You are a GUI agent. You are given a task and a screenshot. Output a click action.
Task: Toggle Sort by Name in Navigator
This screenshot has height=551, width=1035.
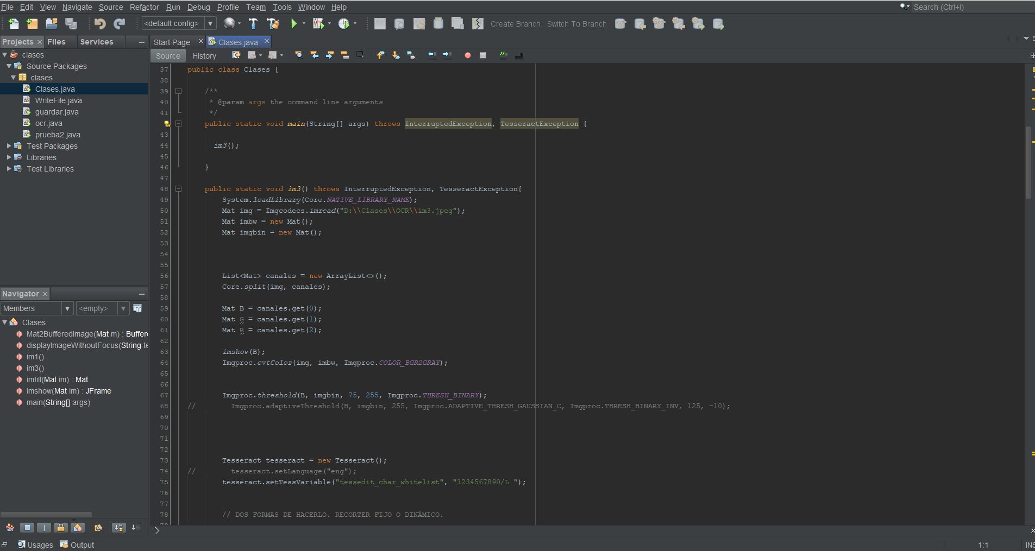(x=118, y=527)
